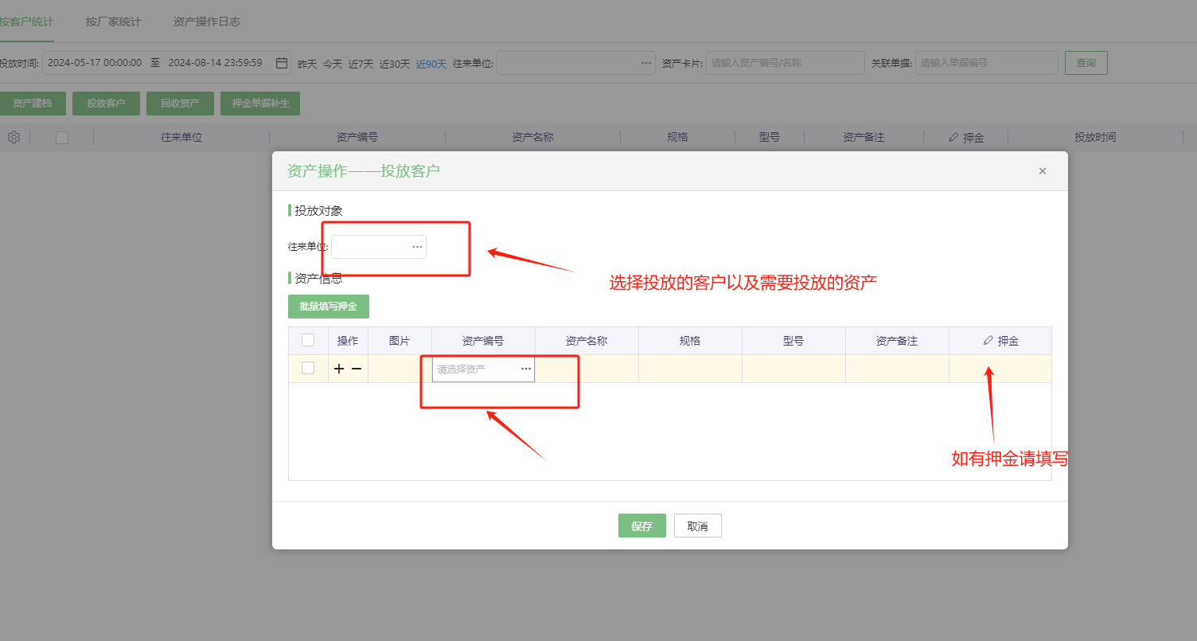Open asset picker dots in 资产编号 cell
The width and height of the screenshot is (1197, 641).
[x=526, y=369]
